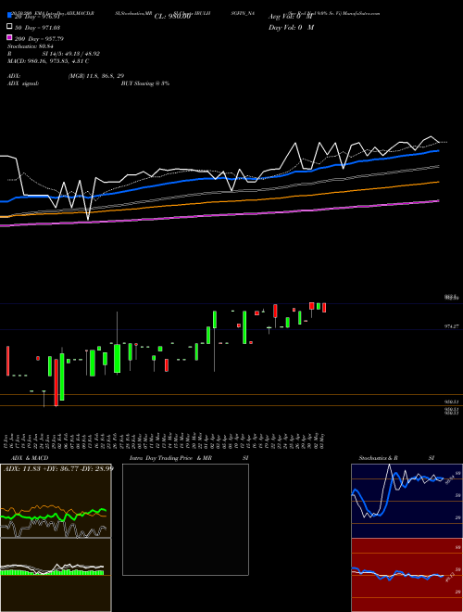Select the '50 Day = 971.08' text
Screen dimensions: 463x612
(37, 28)
